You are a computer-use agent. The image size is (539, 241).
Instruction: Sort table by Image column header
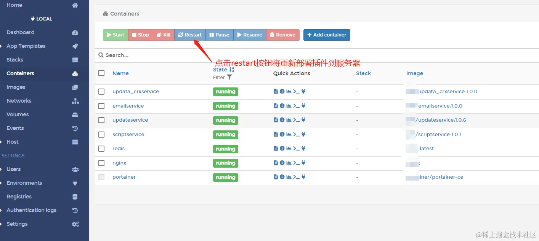[x=415, y=73]
